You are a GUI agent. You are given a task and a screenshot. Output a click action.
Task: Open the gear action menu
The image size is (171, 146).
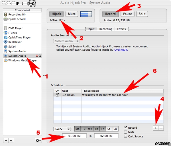(38, 140)
